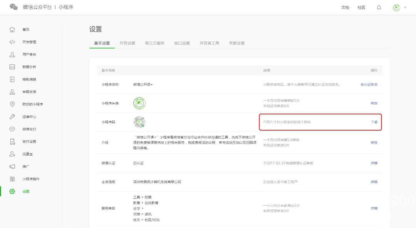Open the 客服反馈 icon in sidebar

(x=12, y=92)
